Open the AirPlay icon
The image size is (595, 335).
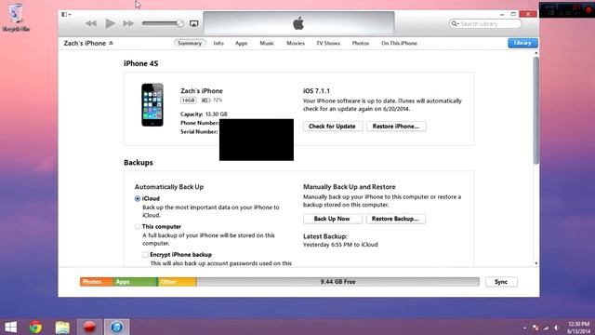(194, 23)
